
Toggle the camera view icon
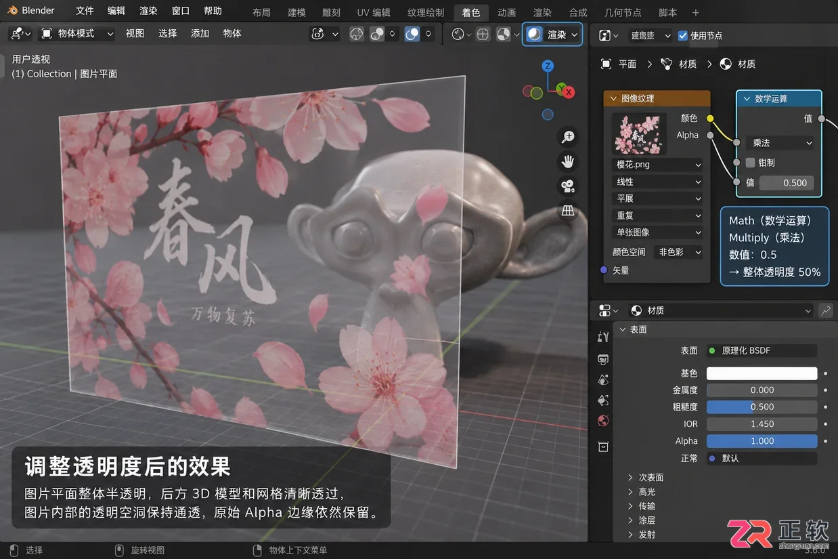pyautogui.click(x=568, y=186)
